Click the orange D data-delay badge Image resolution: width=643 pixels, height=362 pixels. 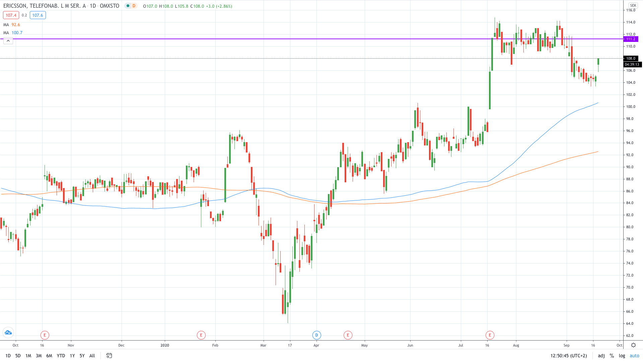[134, 6]
